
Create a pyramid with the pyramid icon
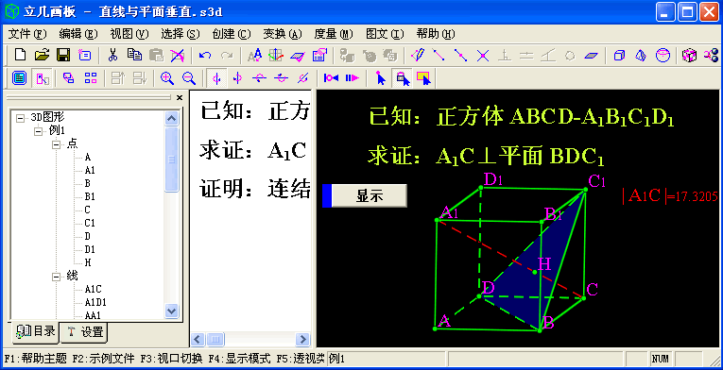pyautogui.click(x=641, y=56)
